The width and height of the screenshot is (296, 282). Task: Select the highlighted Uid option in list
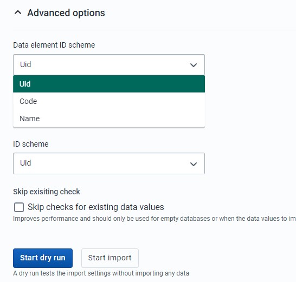pyautogui.click(x=109, y=84)
